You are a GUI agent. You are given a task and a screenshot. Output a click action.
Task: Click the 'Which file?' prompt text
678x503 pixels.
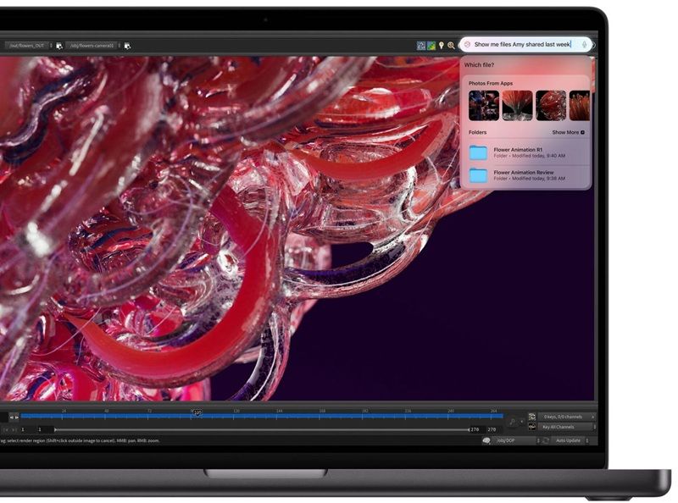(479, 65)
